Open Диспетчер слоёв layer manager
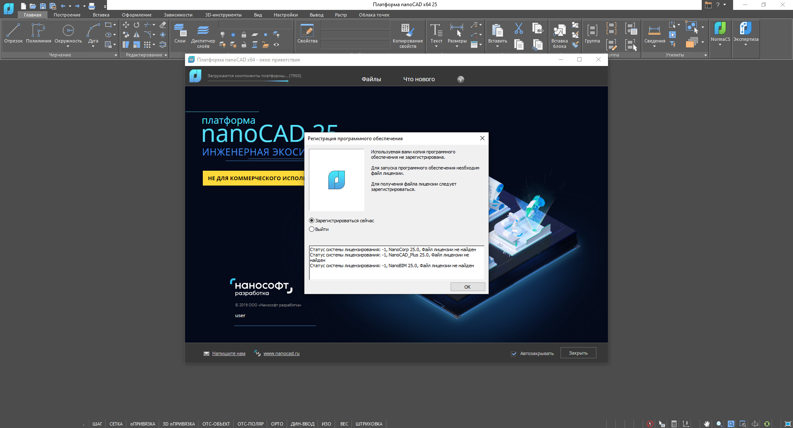This screenshot has width=793, height=428. [x=203, y=35]
